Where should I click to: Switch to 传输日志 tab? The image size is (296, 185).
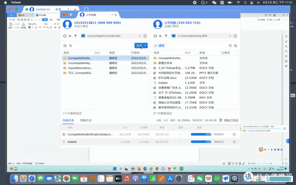point(86,120)
